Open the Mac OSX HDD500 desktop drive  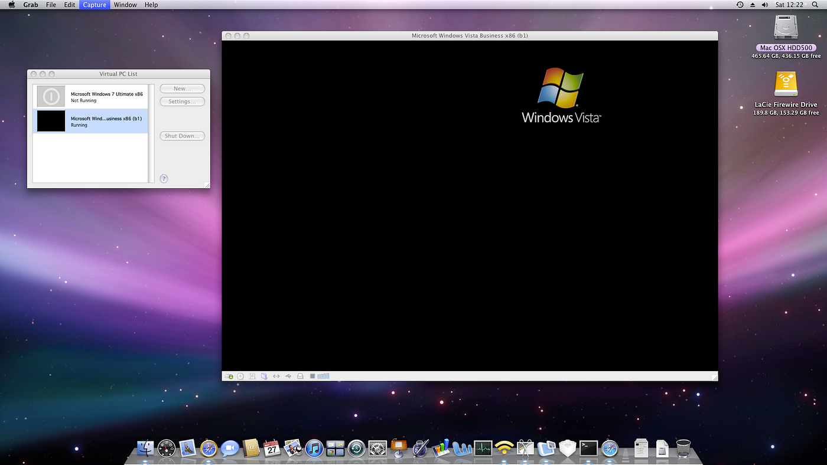[786, 28]
